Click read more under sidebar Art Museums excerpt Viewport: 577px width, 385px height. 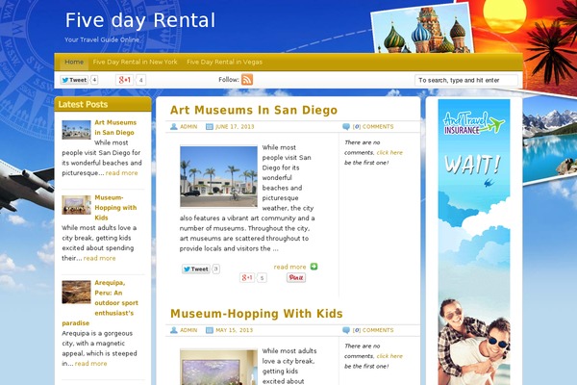[122, 173]
